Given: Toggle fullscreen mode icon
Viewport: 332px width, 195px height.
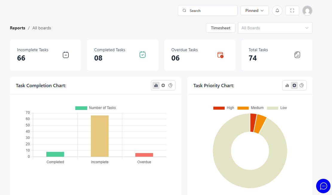Looking at the screenshot, I should coord(292,10).
